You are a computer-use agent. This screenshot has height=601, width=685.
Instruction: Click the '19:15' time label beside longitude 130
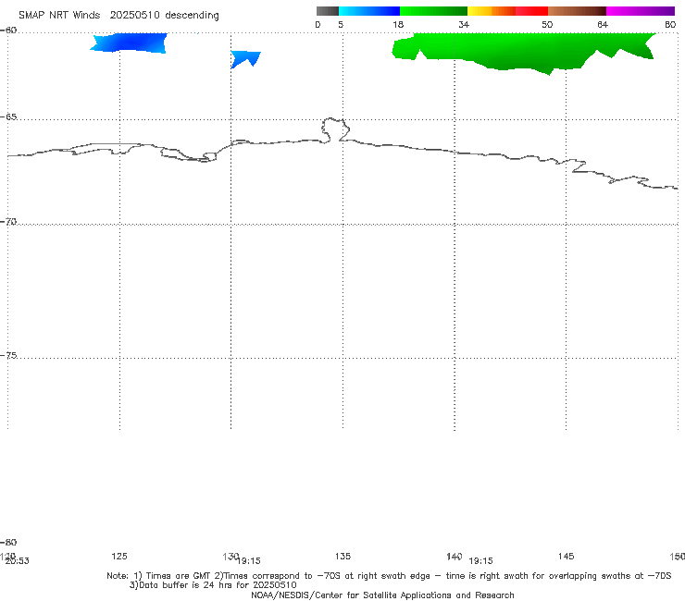[x=249, y=561]
